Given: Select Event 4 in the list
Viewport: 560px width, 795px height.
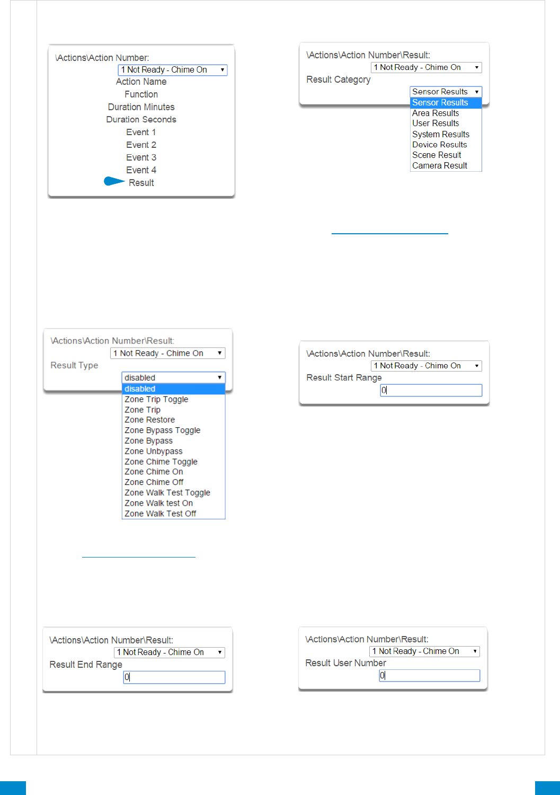Looking at the screenshot, I should (x=141, y=170).
